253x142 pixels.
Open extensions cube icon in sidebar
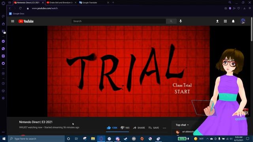(3, 91)
